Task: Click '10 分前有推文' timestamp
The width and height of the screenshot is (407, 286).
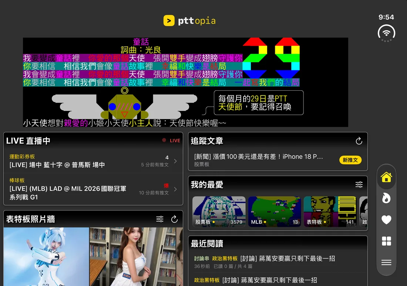Action: (x=154, y=193)
